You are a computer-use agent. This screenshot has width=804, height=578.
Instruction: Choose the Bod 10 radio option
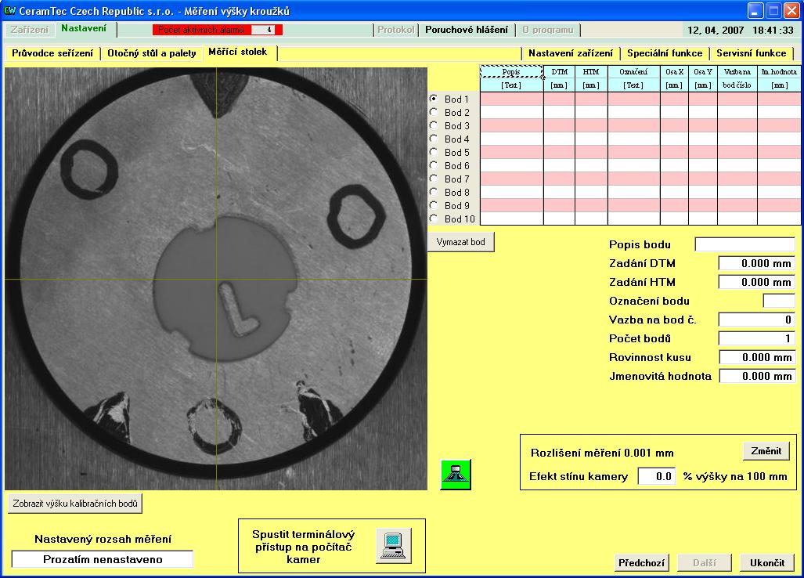pos(434,219)
